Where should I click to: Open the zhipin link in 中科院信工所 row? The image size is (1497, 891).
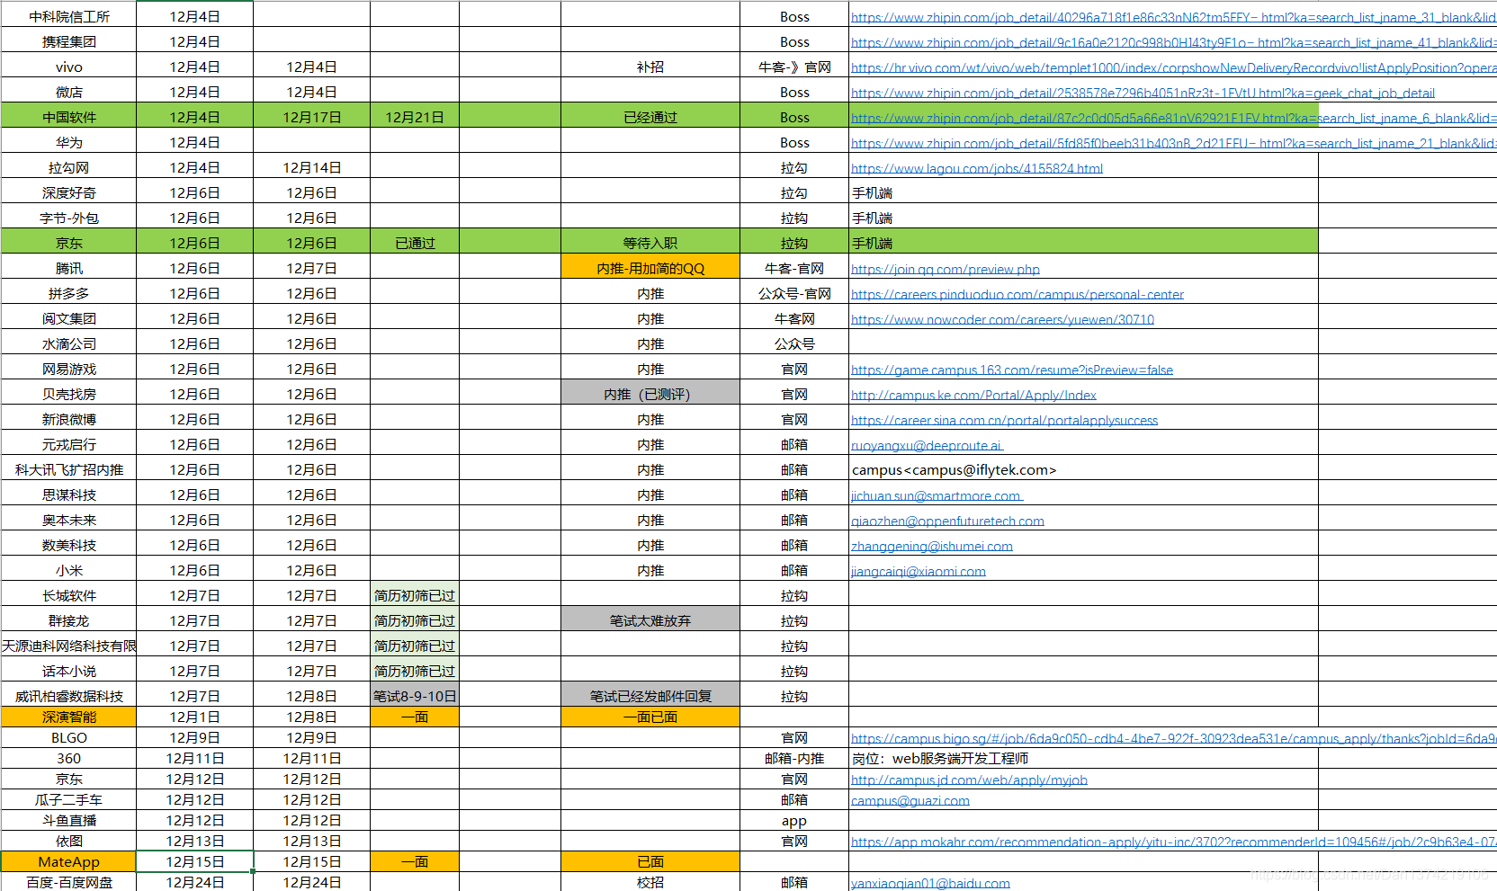point(1173,17)
